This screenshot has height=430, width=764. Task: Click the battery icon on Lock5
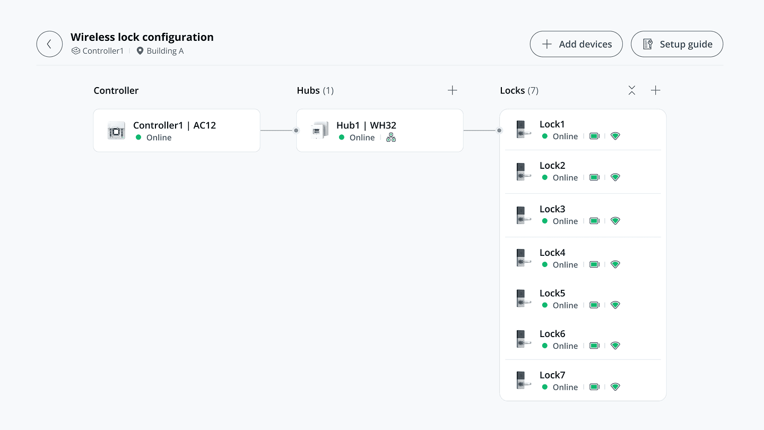coord(594,305)
